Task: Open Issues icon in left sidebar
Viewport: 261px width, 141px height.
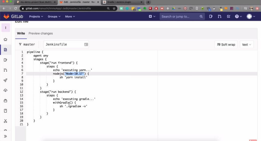Action: click(6, 60)
